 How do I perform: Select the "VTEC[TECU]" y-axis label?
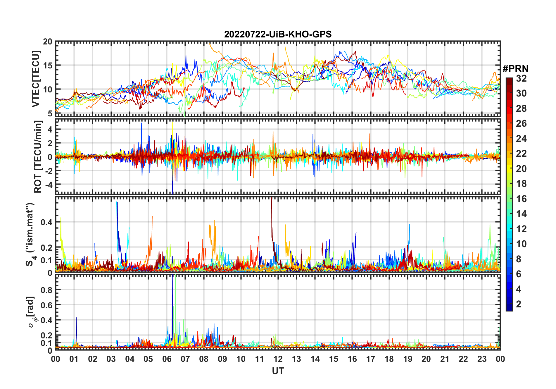(x=36, y=79)
